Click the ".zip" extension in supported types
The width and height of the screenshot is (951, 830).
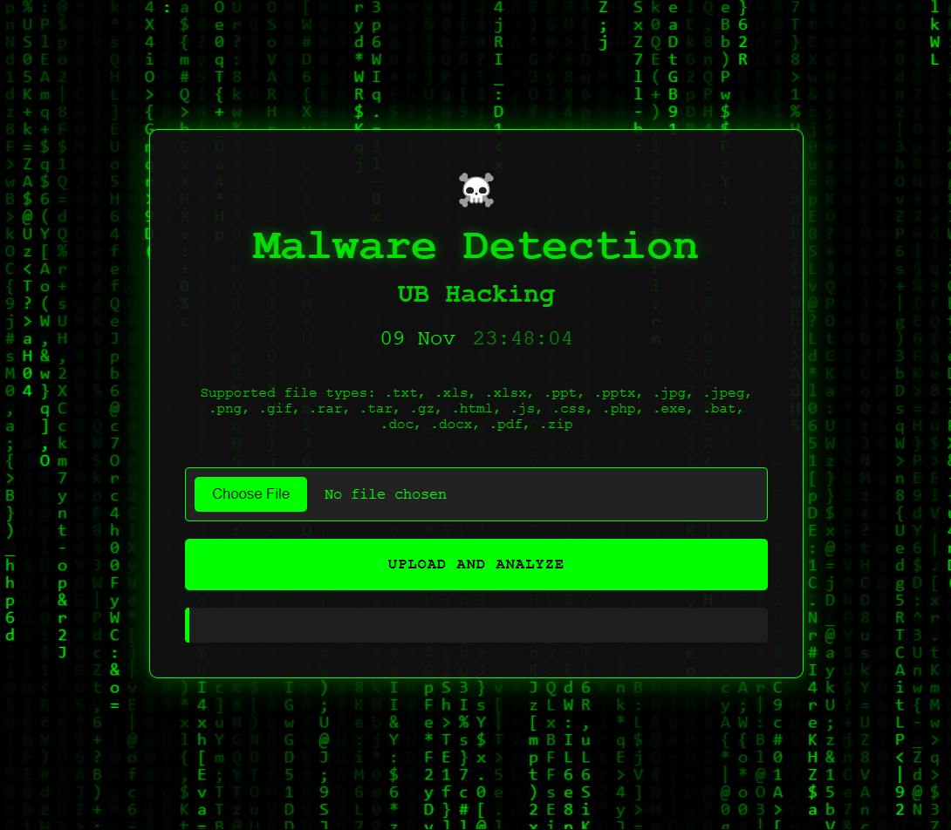[x=556, y=425]
